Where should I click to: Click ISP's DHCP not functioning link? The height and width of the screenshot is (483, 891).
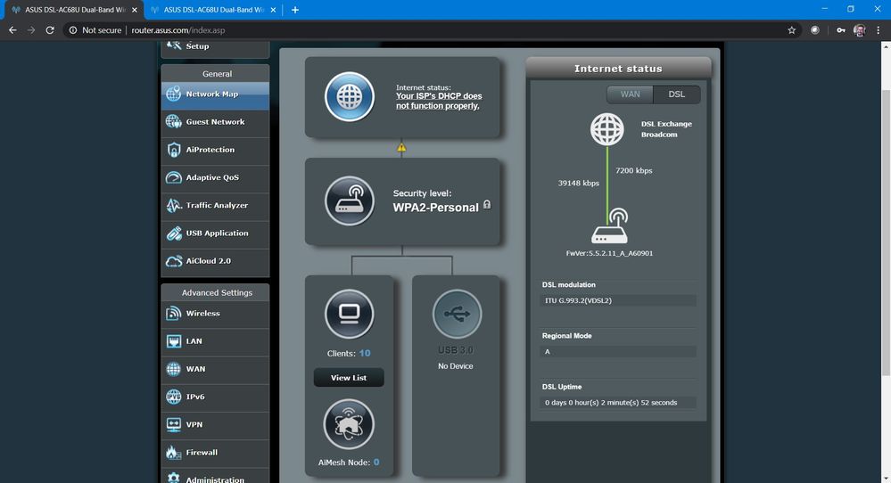439,101
